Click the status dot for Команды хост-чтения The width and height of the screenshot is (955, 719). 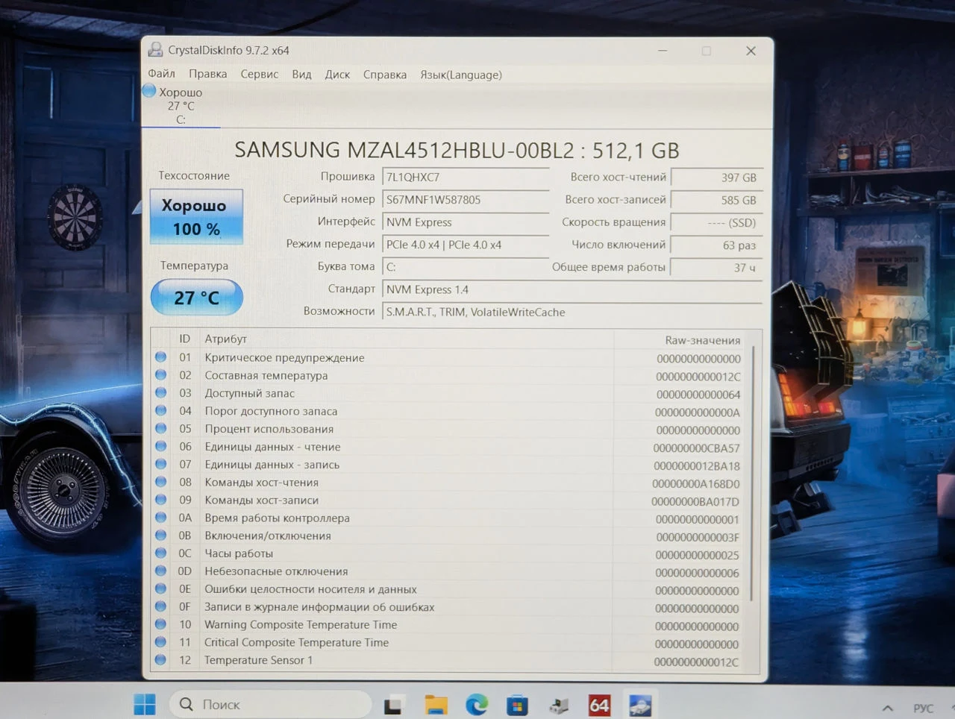(x=160, y=482)
